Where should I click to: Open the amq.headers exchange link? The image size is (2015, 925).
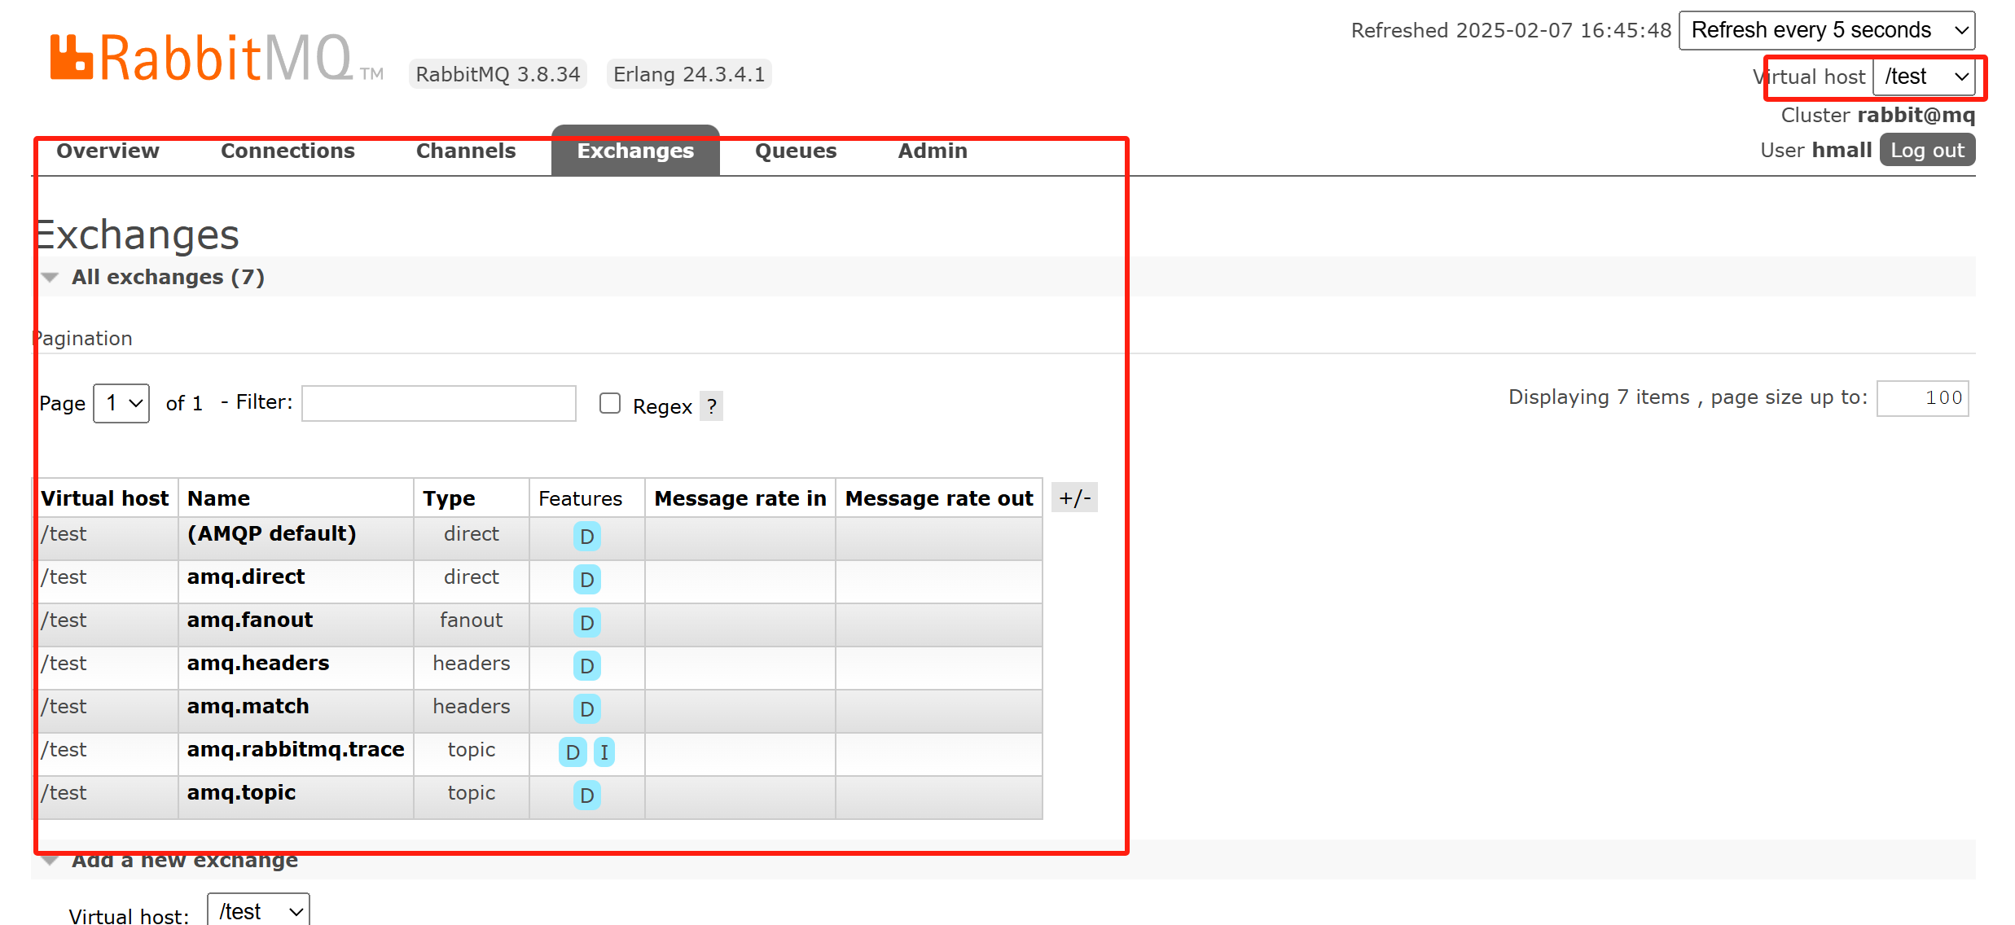click(257, 663)
